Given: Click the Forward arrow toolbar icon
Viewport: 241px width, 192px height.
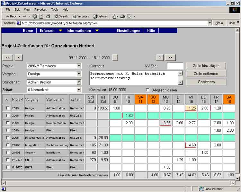Looking at the screenshot, I should pyautogui.click(x=24, y=16).
